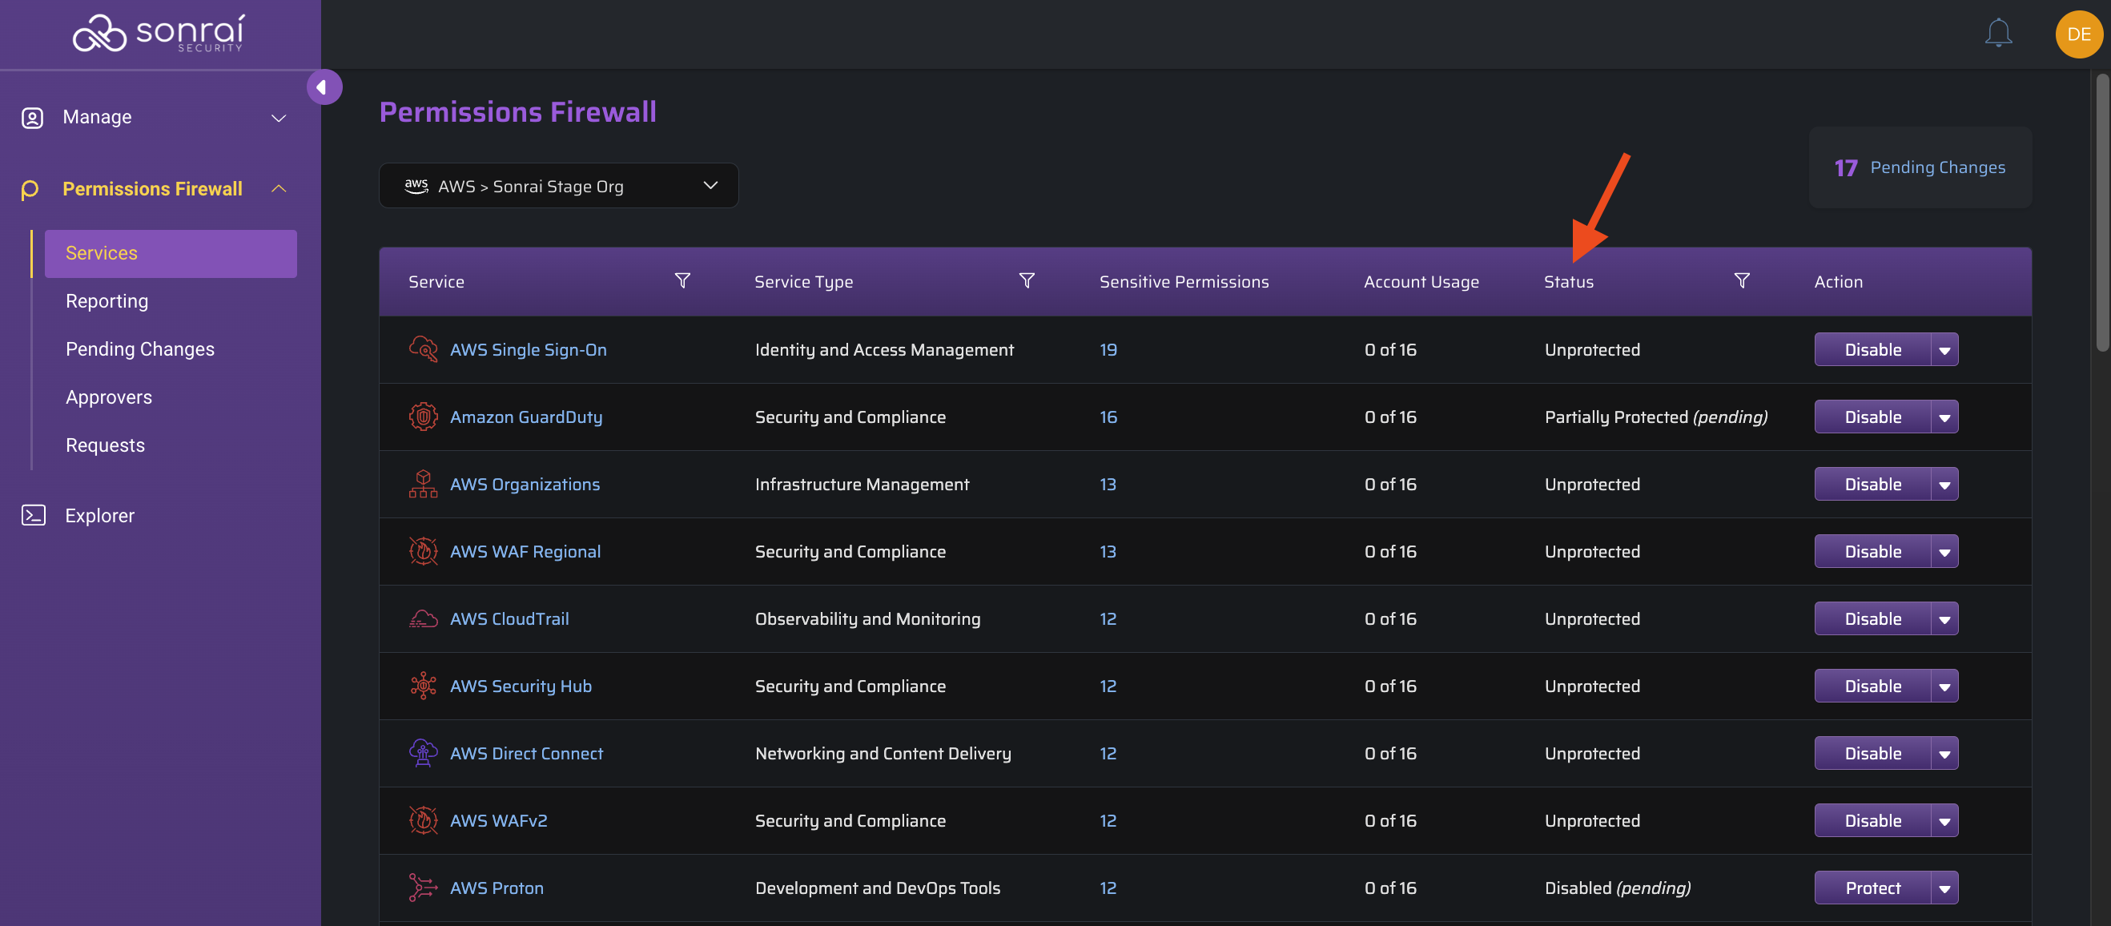
Task: Filter the Status column
Action: 1741,281
